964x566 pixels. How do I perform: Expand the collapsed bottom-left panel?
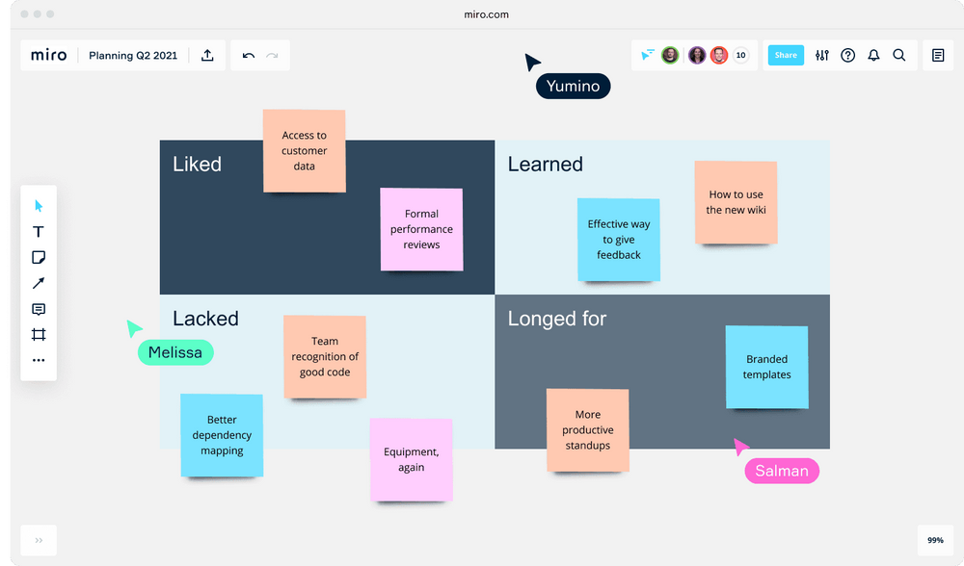pyautogui.click(x=38, y=540)
